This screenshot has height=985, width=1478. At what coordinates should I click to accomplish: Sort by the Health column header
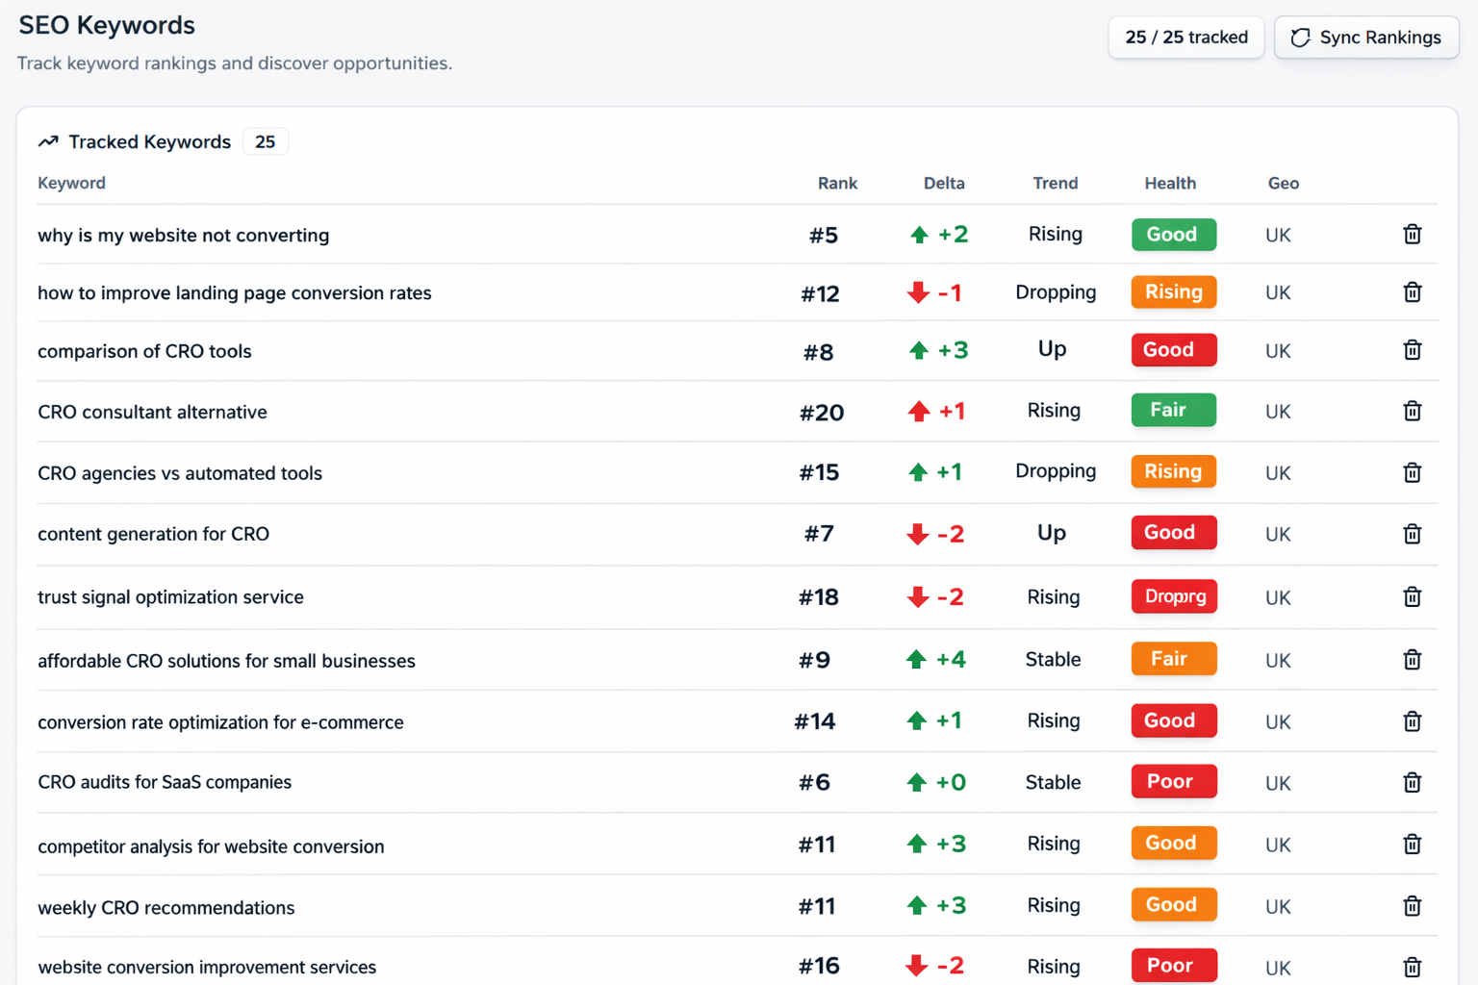pos(1170,183)
